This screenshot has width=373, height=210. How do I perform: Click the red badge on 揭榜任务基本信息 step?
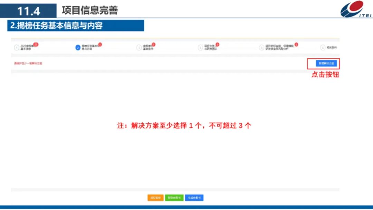pos(99,44)
